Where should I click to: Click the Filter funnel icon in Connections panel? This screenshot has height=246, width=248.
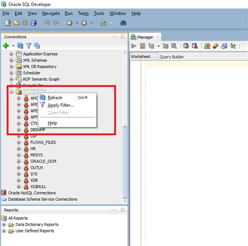coord(28,46)
